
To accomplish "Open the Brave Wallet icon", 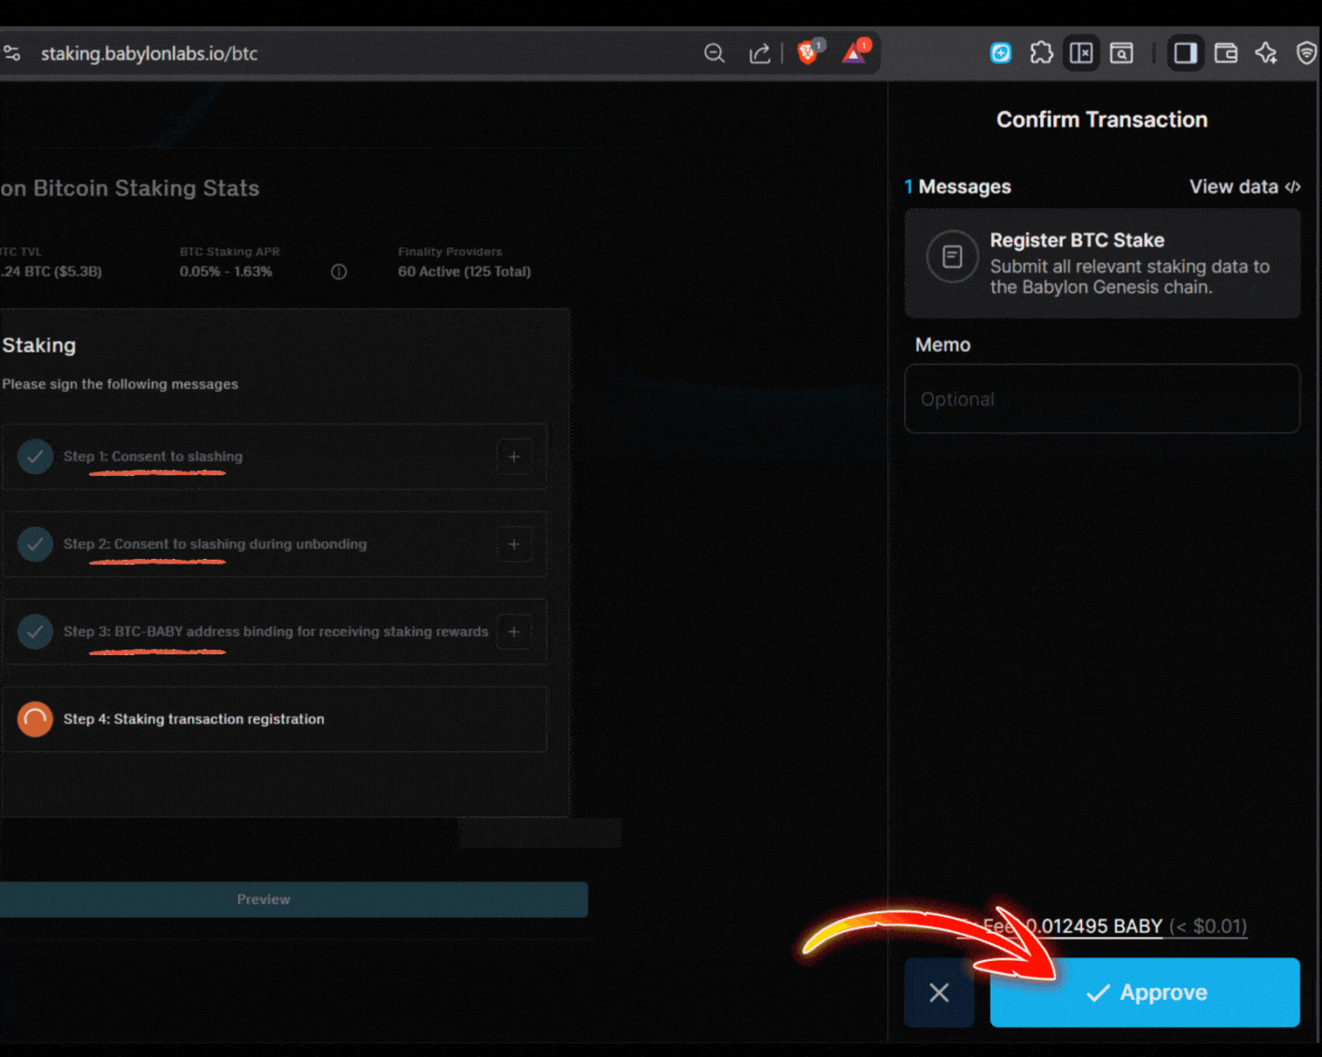I will [x=1226, y=53].
